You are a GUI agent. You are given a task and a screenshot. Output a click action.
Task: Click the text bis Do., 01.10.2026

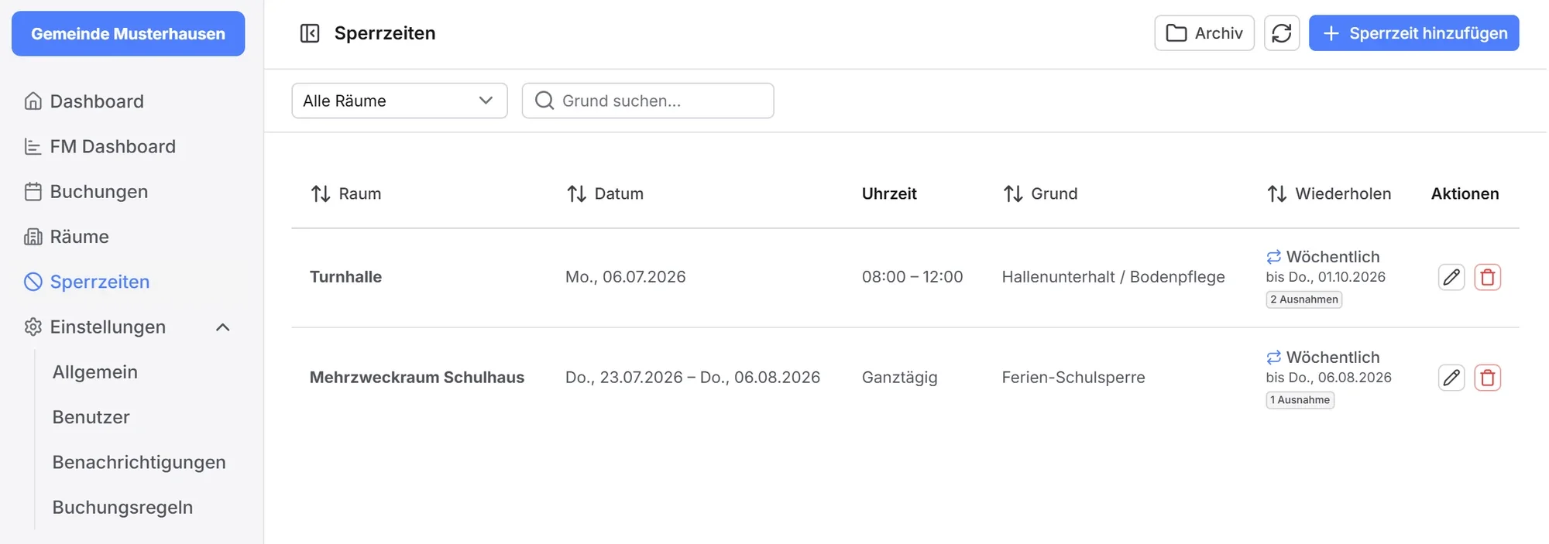(1326, 277)
